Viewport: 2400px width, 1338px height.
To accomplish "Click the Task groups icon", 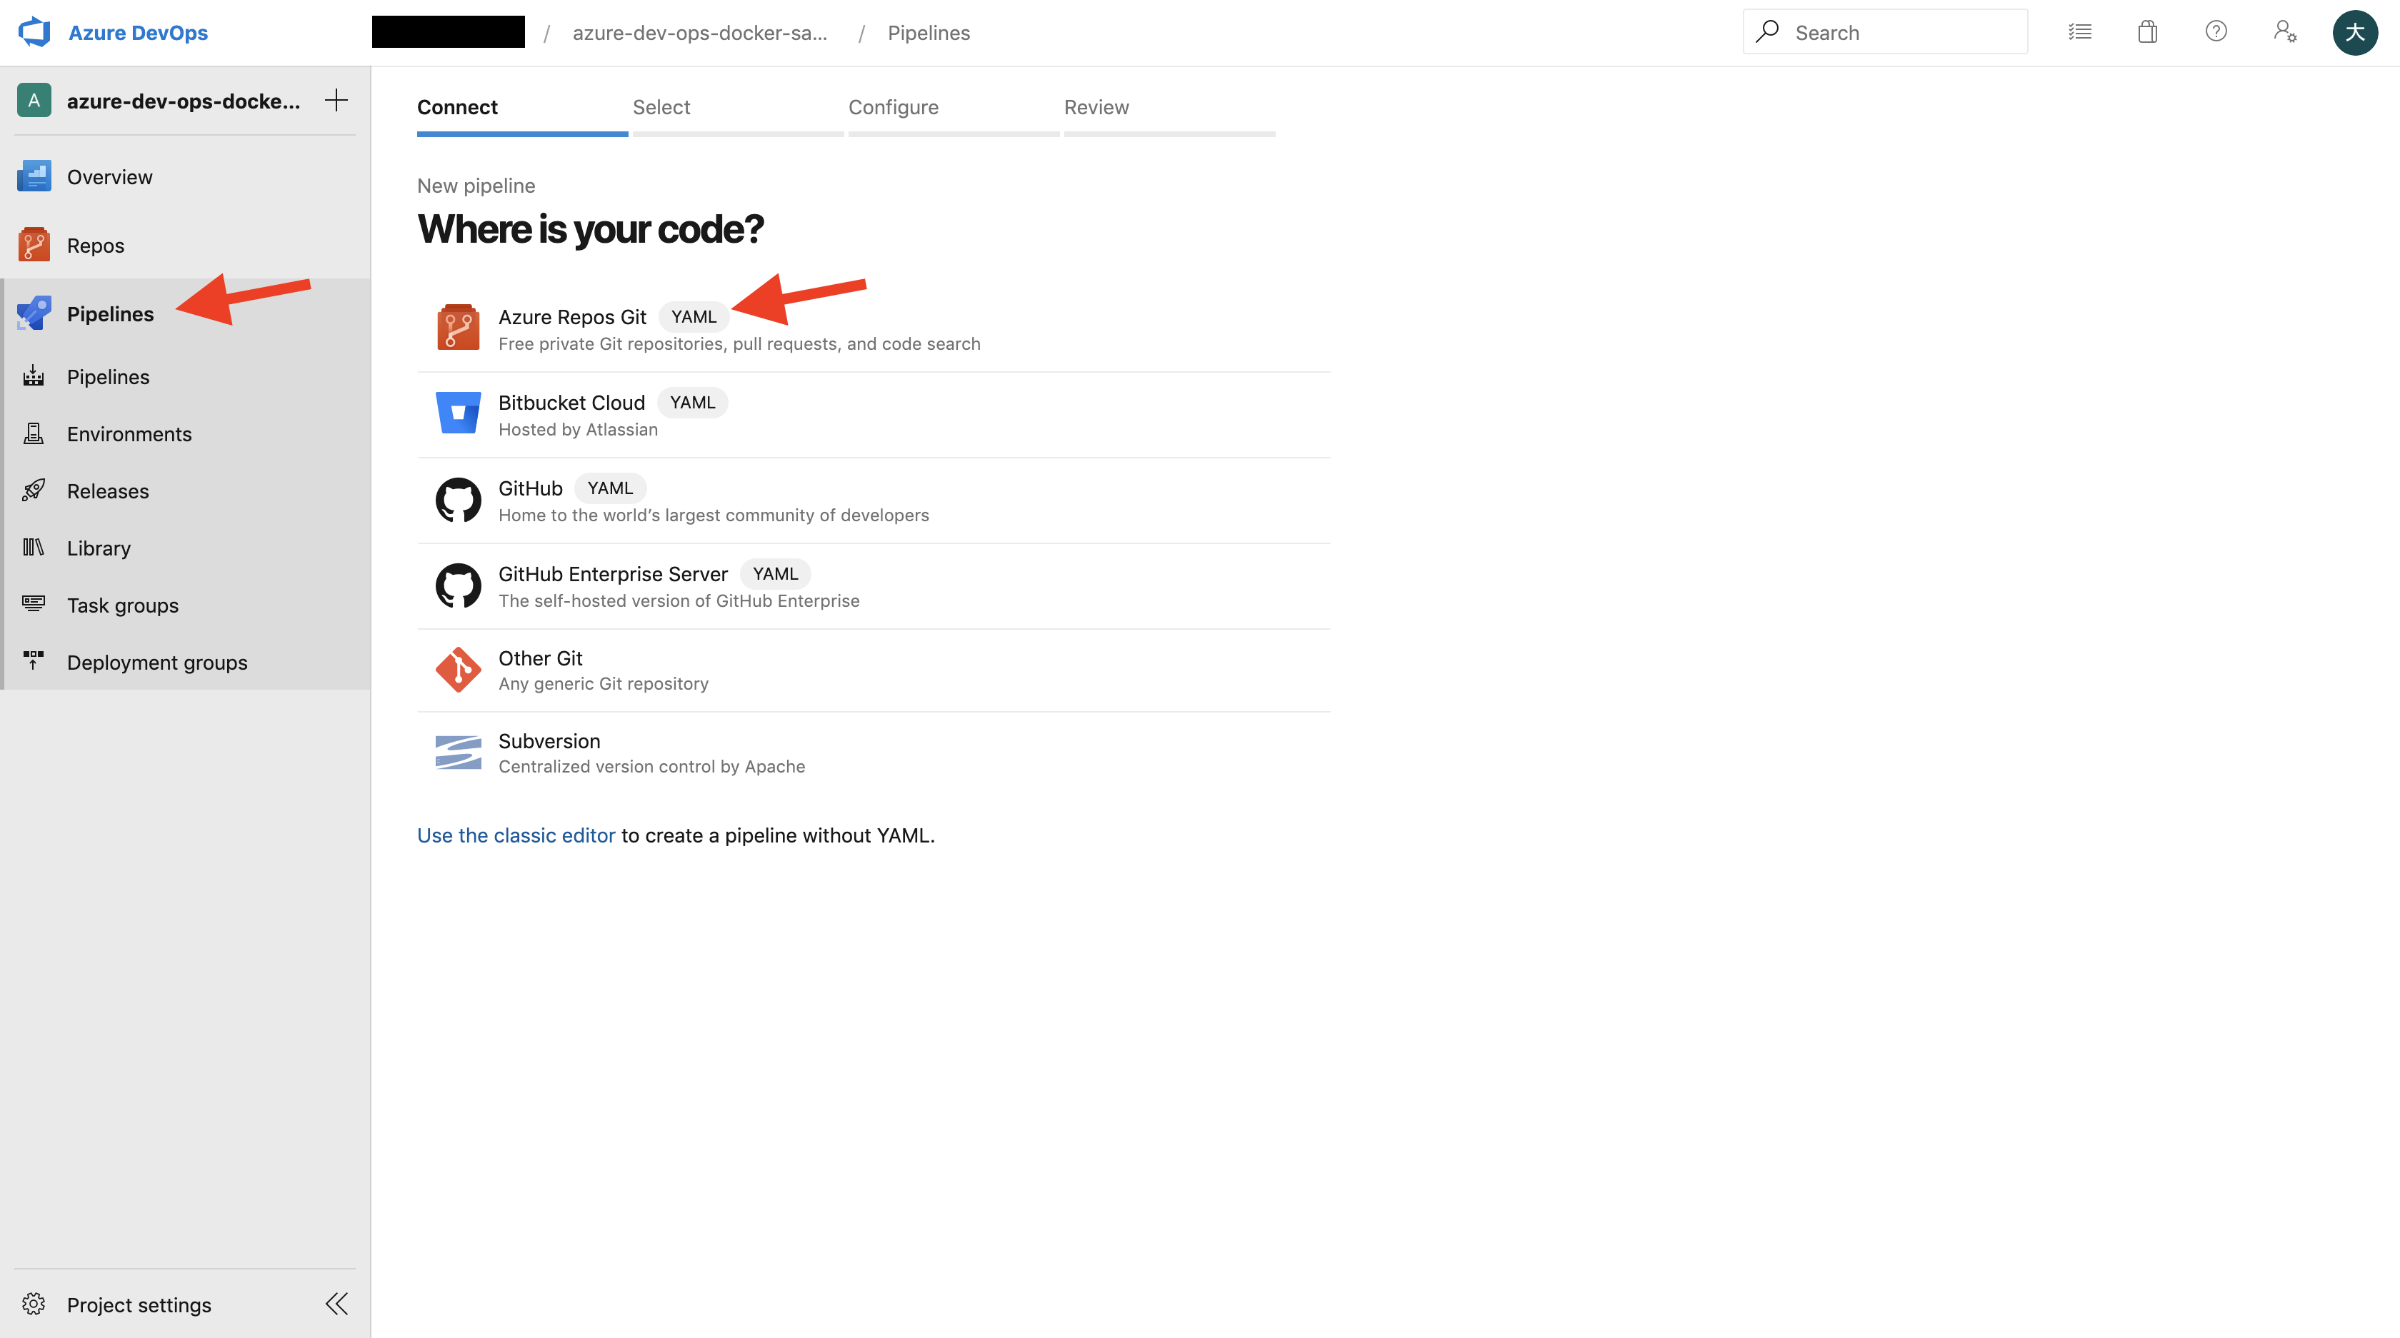I will point(34,604).
